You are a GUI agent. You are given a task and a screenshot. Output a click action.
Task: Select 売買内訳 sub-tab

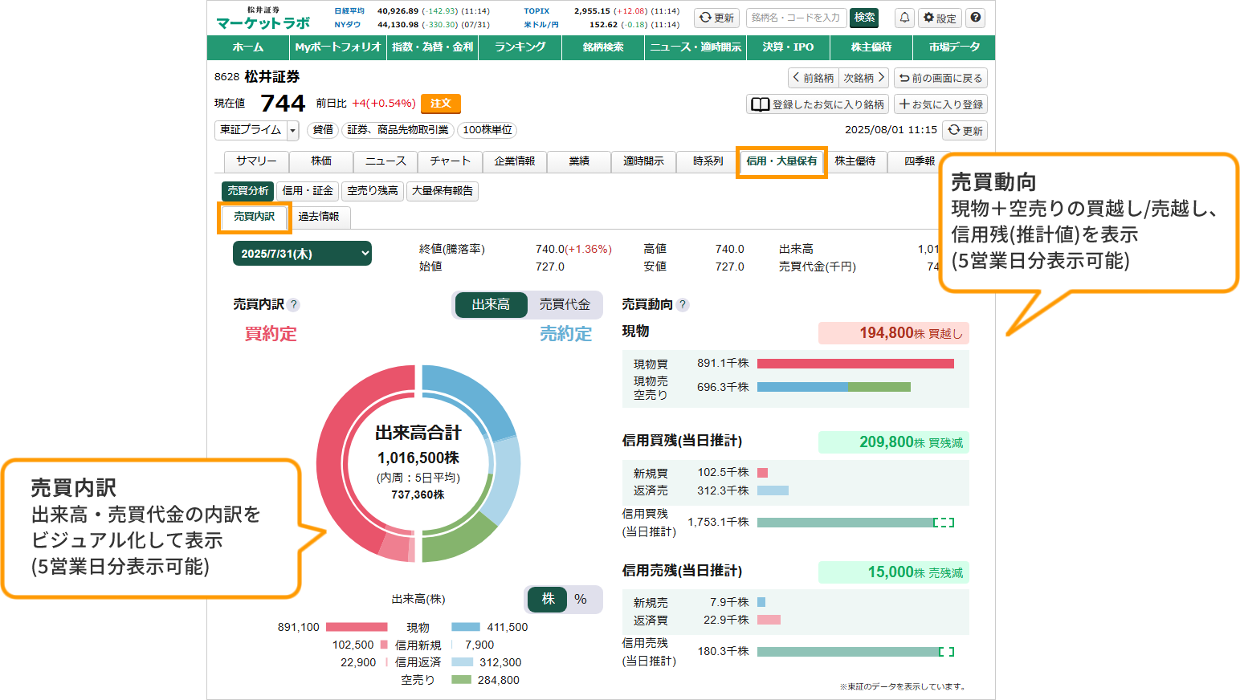click(x=254, y=217)
